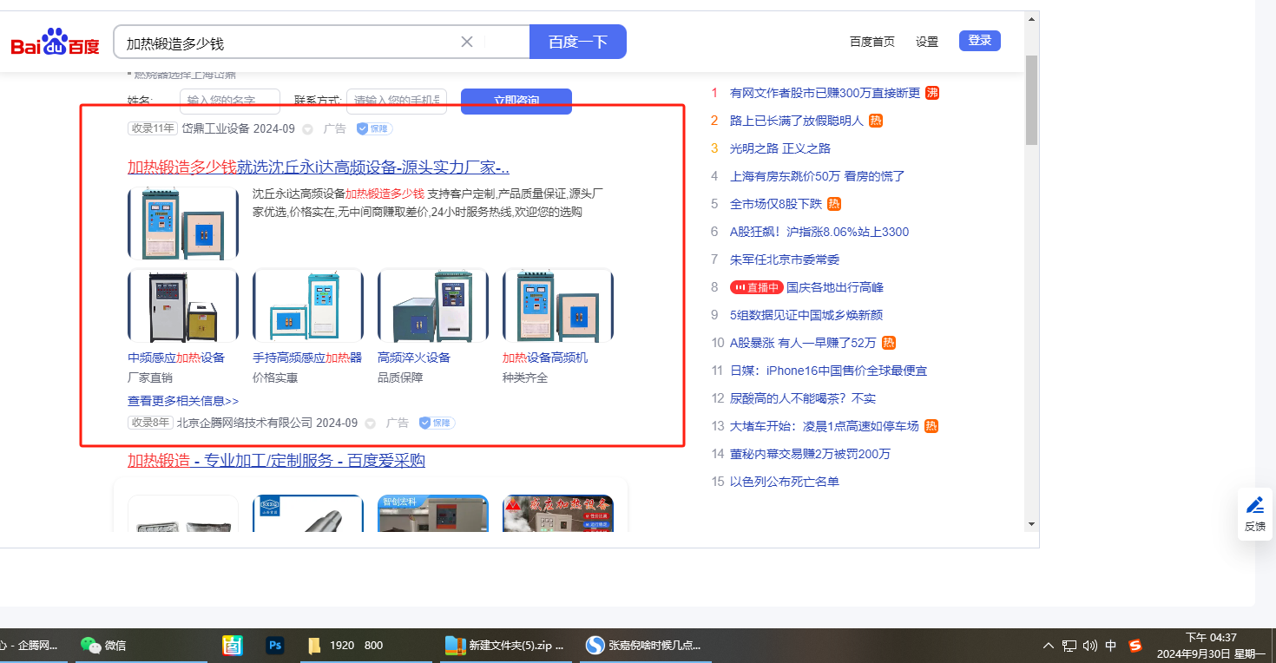
Task: Open the 中频感应加热设备 link
Action: coord(176,358)
